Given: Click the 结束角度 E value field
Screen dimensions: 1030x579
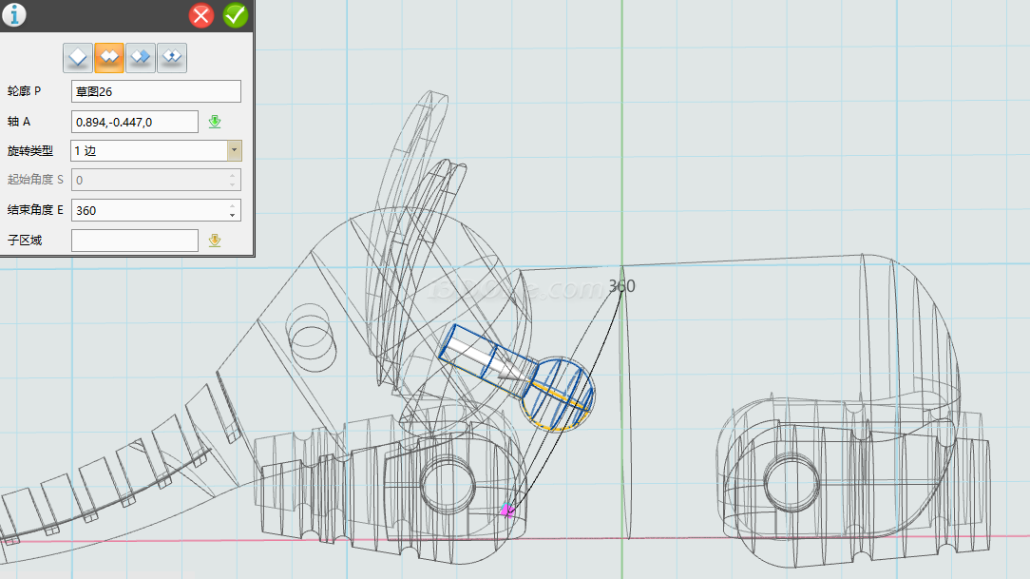Looking at the screenshot, I should [x=147, y=210].
